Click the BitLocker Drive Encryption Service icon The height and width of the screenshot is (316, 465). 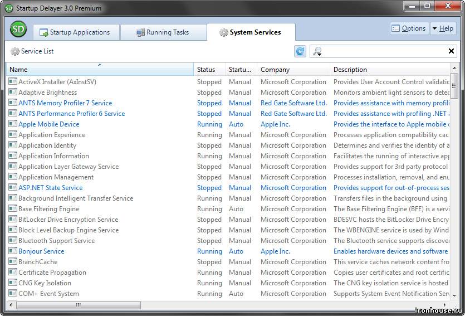pos(13,219)
